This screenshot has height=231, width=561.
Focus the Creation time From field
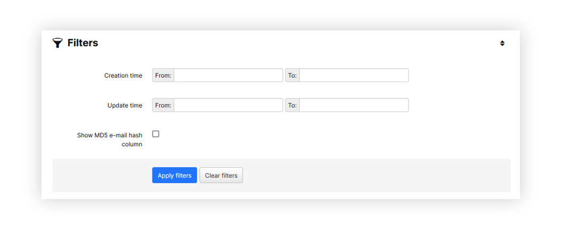(228, 76)
